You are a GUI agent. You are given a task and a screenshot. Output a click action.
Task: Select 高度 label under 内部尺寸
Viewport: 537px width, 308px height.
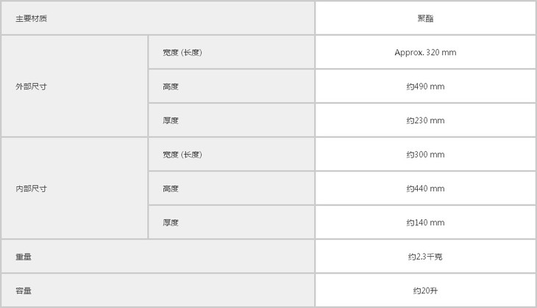[x=171, y=188]
